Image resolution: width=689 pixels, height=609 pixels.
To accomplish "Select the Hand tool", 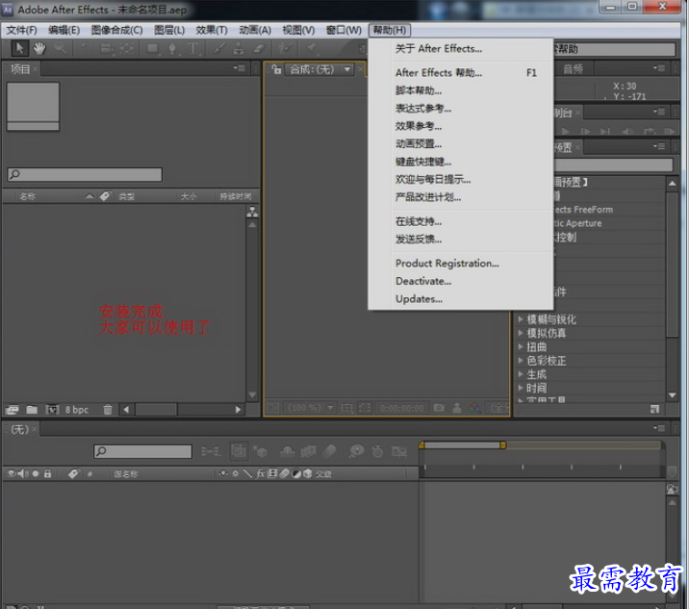I will (x=39, y=48).
